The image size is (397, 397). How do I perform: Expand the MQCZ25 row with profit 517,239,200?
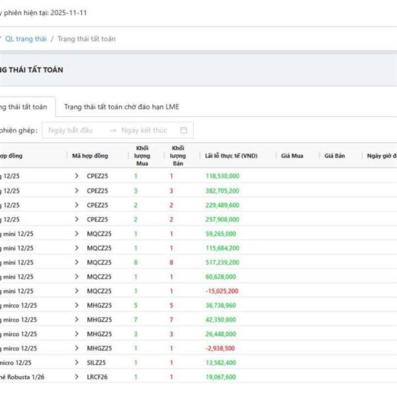(x=77, y=262)
